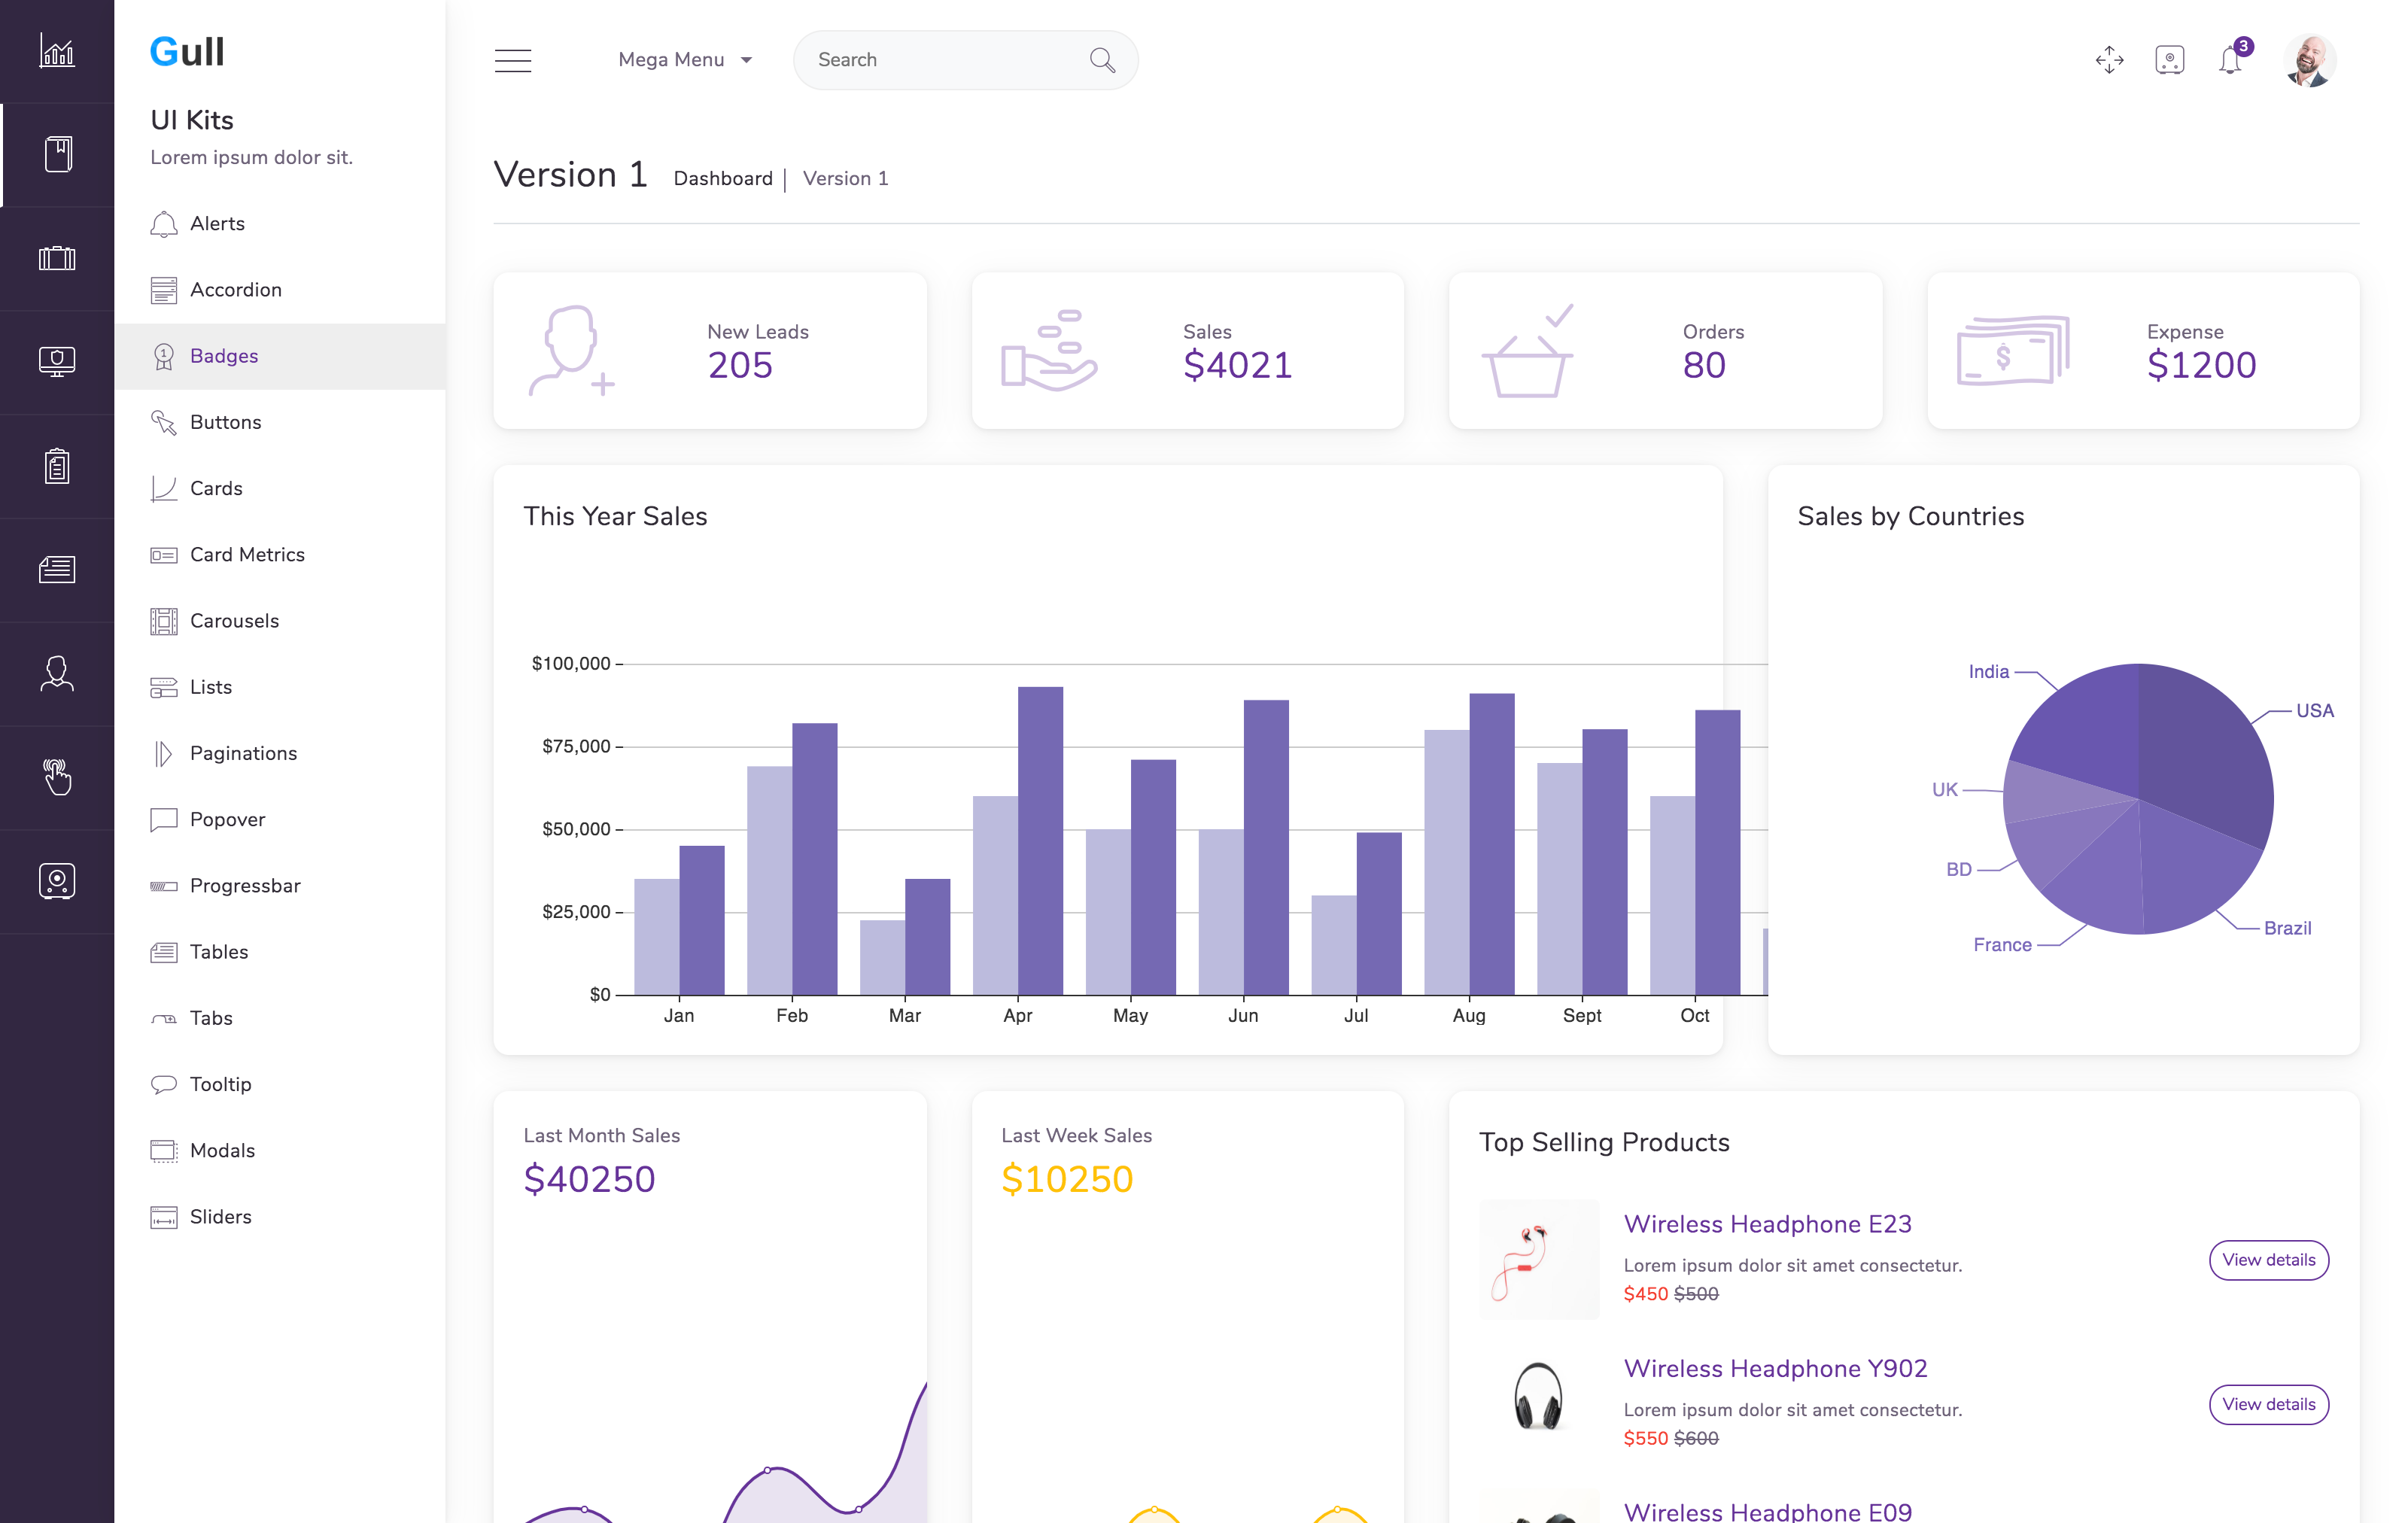
Task: Open the Progressbar menu entry
Action: click(245, 885)
